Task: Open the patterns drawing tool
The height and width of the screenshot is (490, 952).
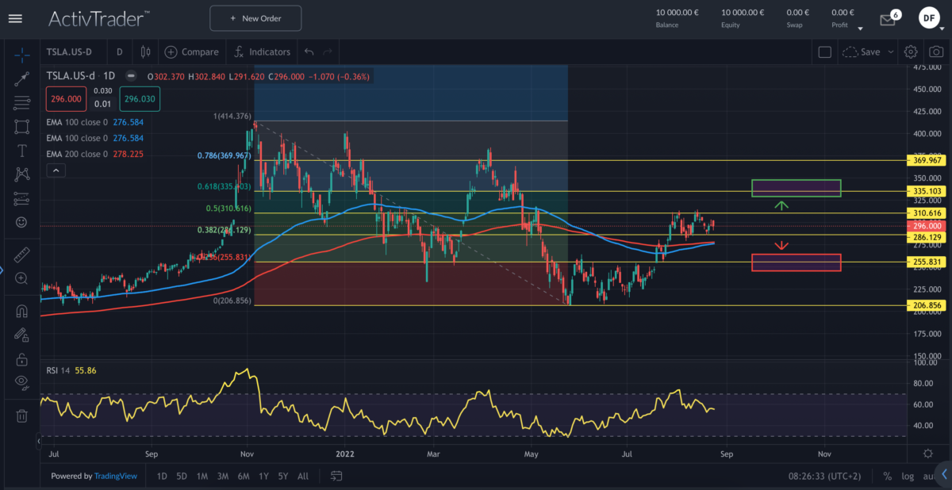Action: coord(22,174)
